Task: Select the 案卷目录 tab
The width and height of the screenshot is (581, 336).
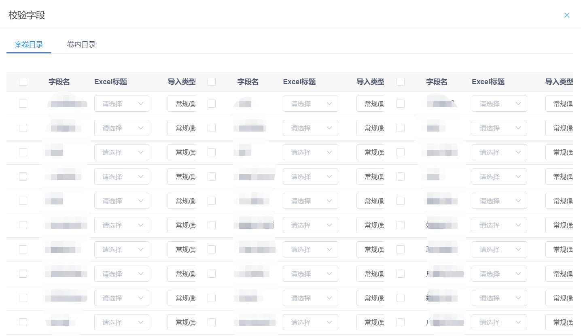Action: 29,45
